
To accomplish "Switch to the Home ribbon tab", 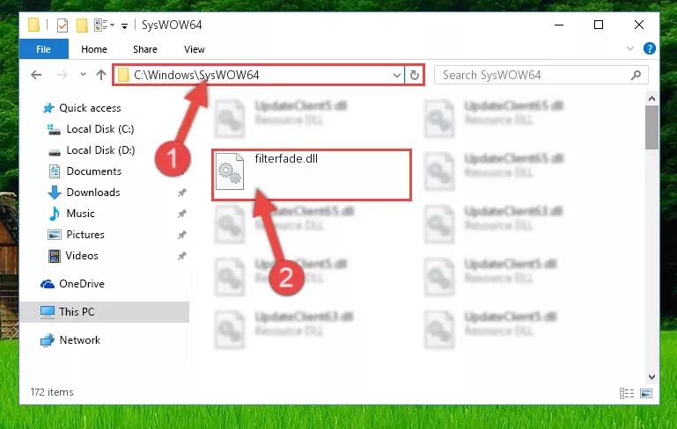I will point(93,49).
